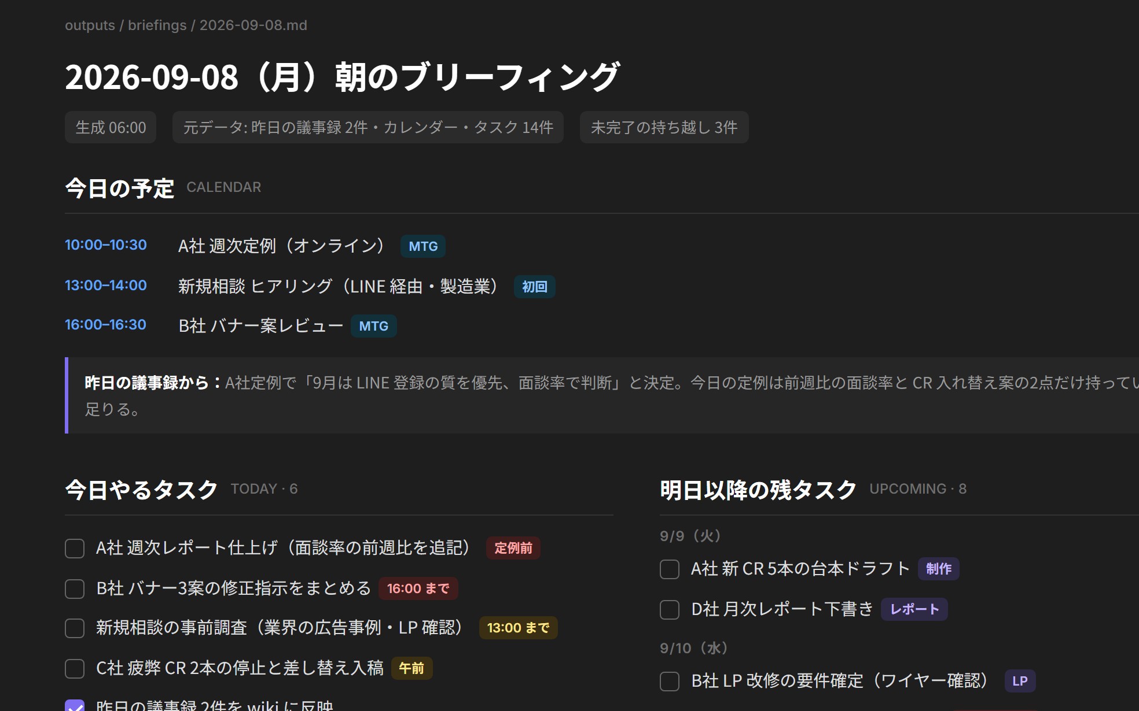Screen dimensions: 1139x711
Task: Click the 13:00–14:00 time entry
Action: (106, 286)
